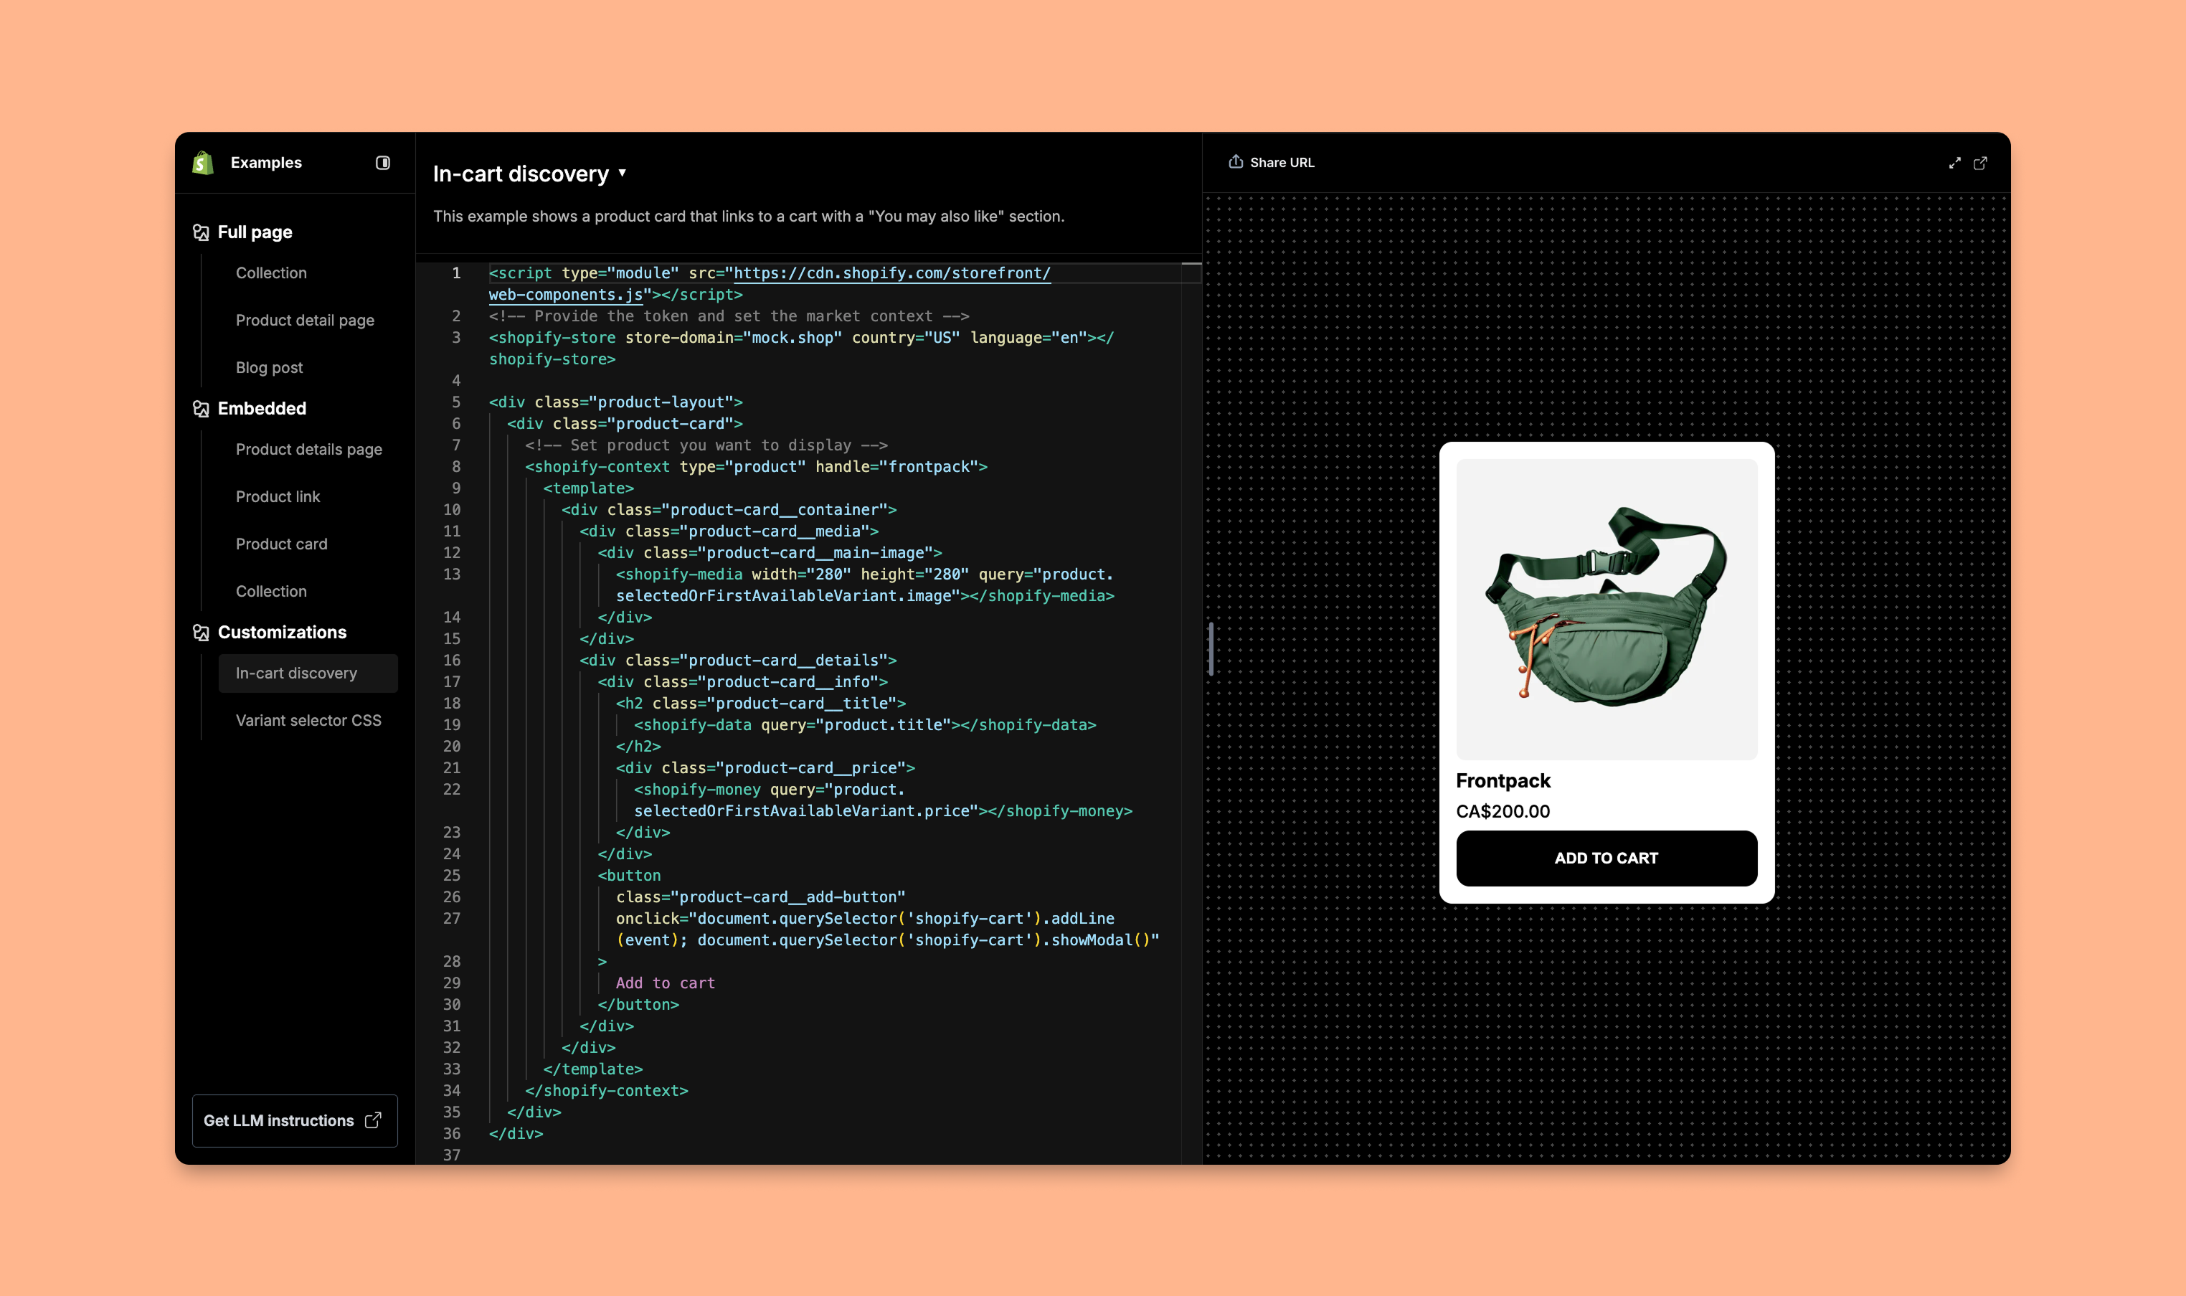This screenshot has width=2186, height=1296.
Task: Click the Full page section icon
Action: click(201, 232)
